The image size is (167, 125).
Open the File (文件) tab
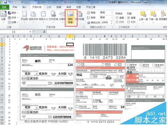(4, 7)
